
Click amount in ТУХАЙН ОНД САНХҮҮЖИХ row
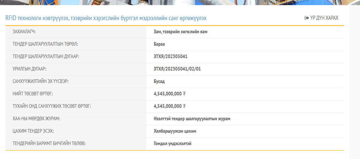point(169,106)
